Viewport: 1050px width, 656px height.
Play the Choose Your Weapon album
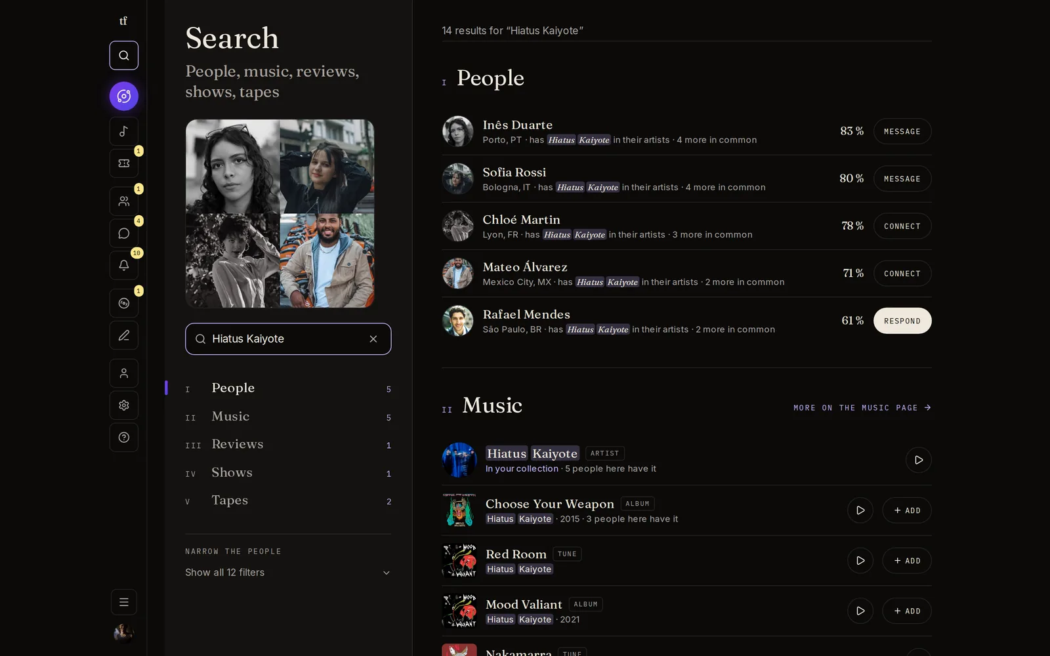click(860, 510)
